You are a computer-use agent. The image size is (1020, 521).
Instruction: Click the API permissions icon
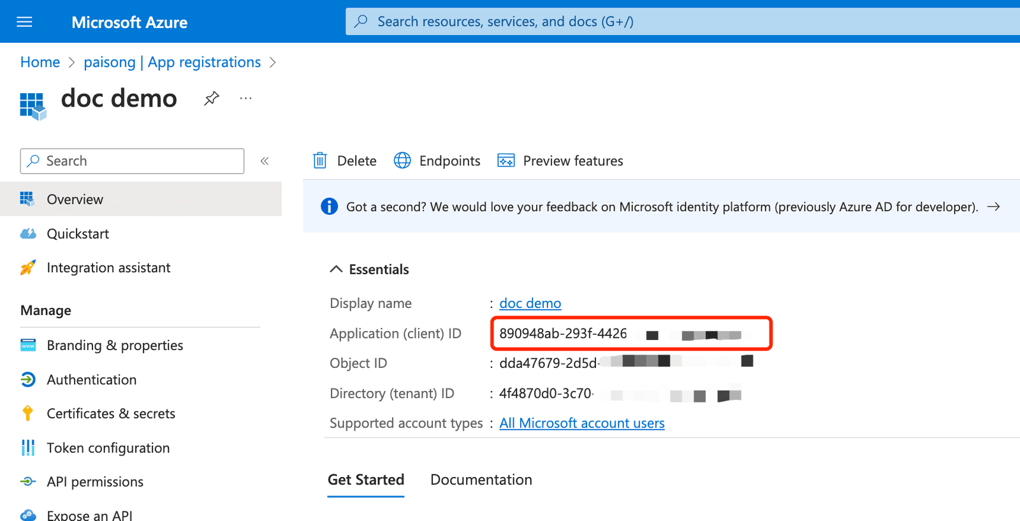tap(28, 481)
